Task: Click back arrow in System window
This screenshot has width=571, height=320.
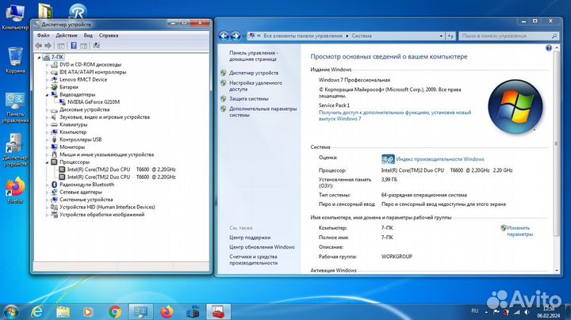Action: (224, 36)
